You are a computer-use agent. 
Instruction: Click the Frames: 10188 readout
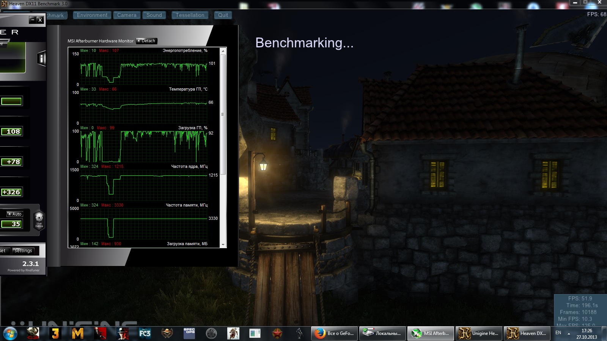[x=578, y=312]
